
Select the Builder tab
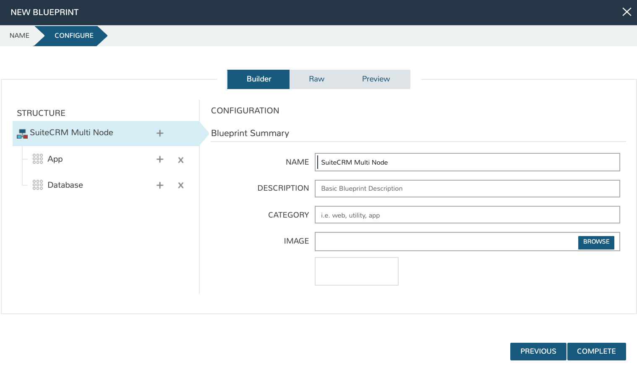tap(258, 79)
